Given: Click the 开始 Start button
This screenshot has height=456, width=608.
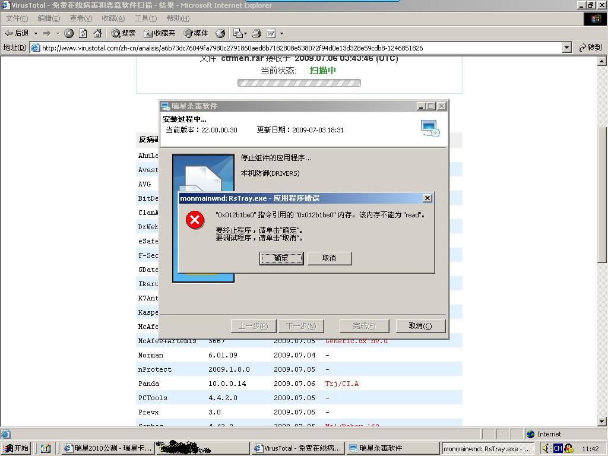Looking at the screenshot, I should (16, 448).
